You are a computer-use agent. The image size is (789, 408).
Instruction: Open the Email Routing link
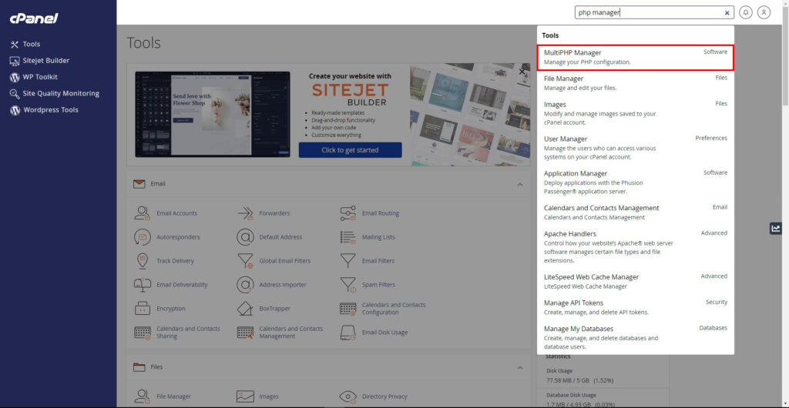point(381,213)
